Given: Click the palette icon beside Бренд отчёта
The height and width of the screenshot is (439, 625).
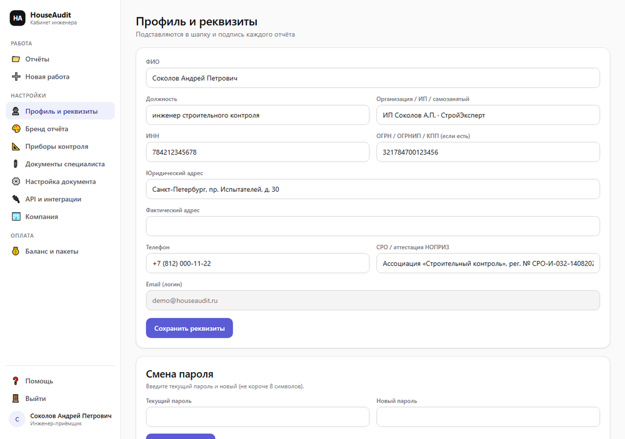Looking at the screenshot, I should [16, 129].
